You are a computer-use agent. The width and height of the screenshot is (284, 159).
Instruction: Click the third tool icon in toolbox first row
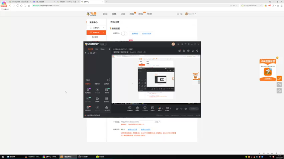click(107, 90)
